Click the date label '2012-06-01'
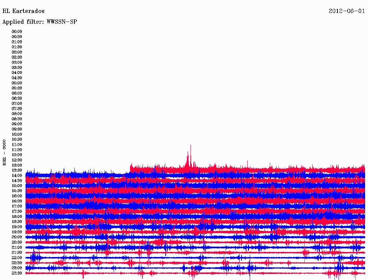Viewport: 368px width, 280px height. 347,11
